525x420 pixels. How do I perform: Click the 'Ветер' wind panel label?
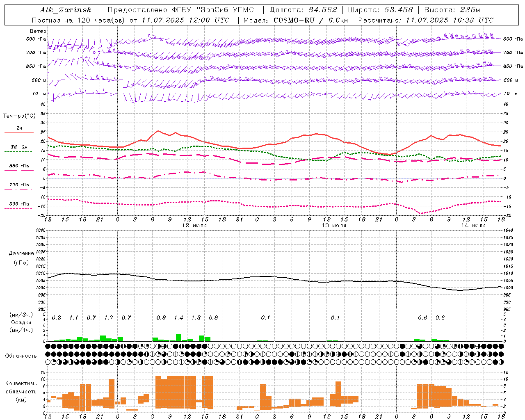pos(38,31)
